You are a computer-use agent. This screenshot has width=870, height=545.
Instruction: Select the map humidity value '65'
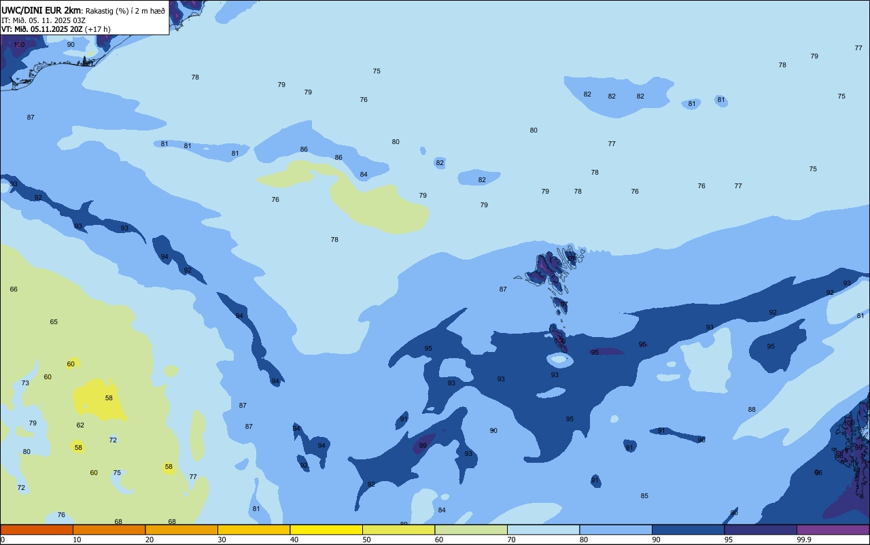(54, 322)
